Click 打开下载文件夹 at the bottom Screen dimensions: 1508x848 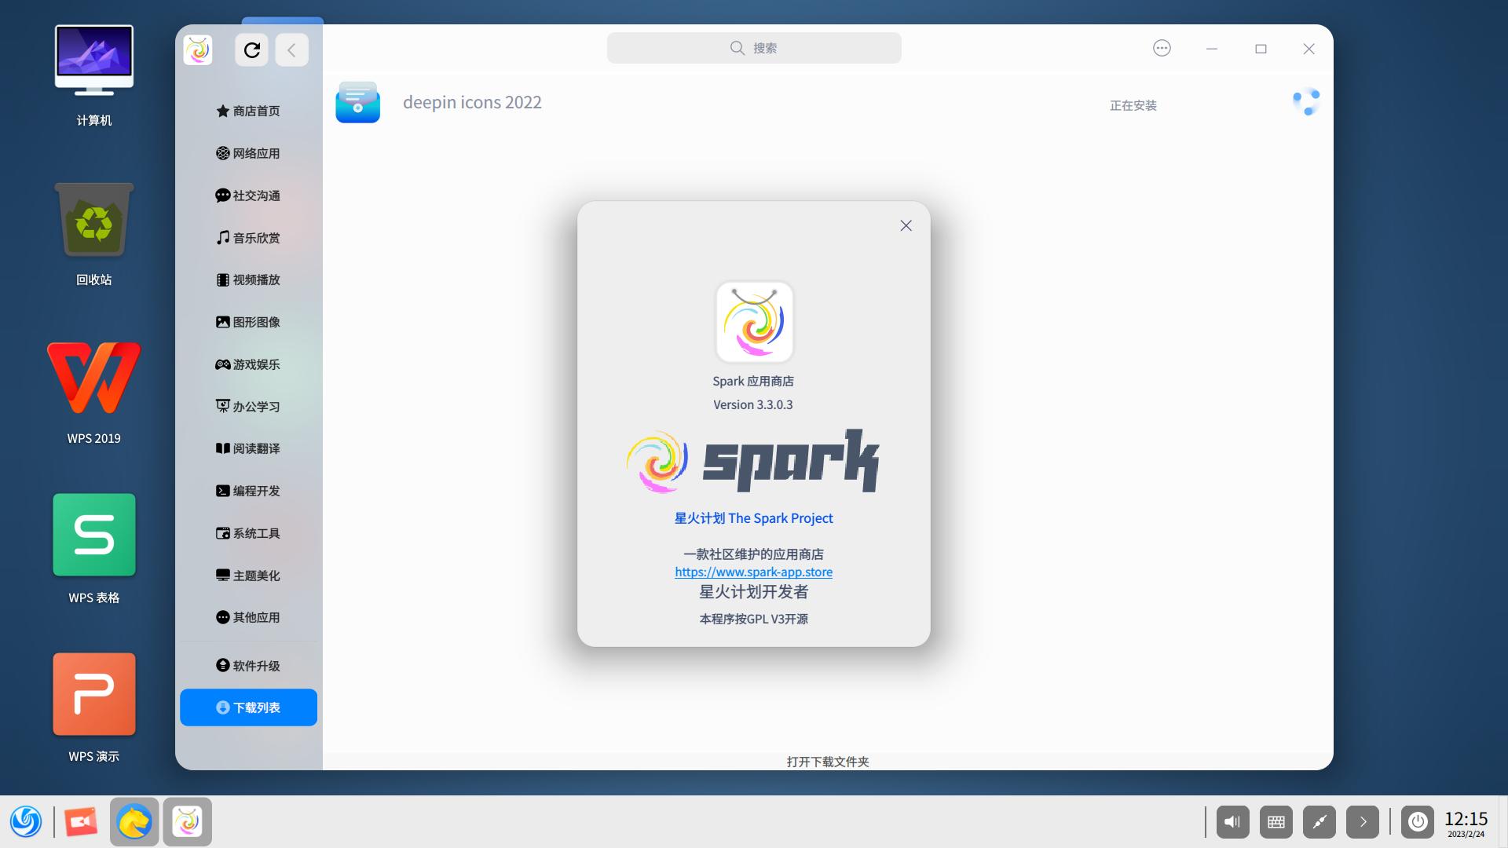pos(826,761)
